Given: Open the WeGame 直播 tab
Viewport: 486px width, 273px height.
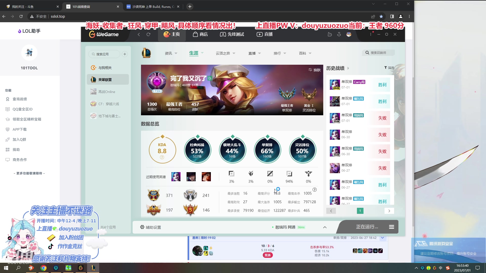Looking at the screenshot, I should click(x=265, y=34).
